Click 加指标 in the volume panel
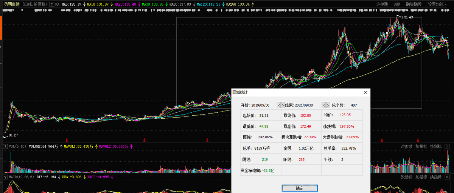 421,146
